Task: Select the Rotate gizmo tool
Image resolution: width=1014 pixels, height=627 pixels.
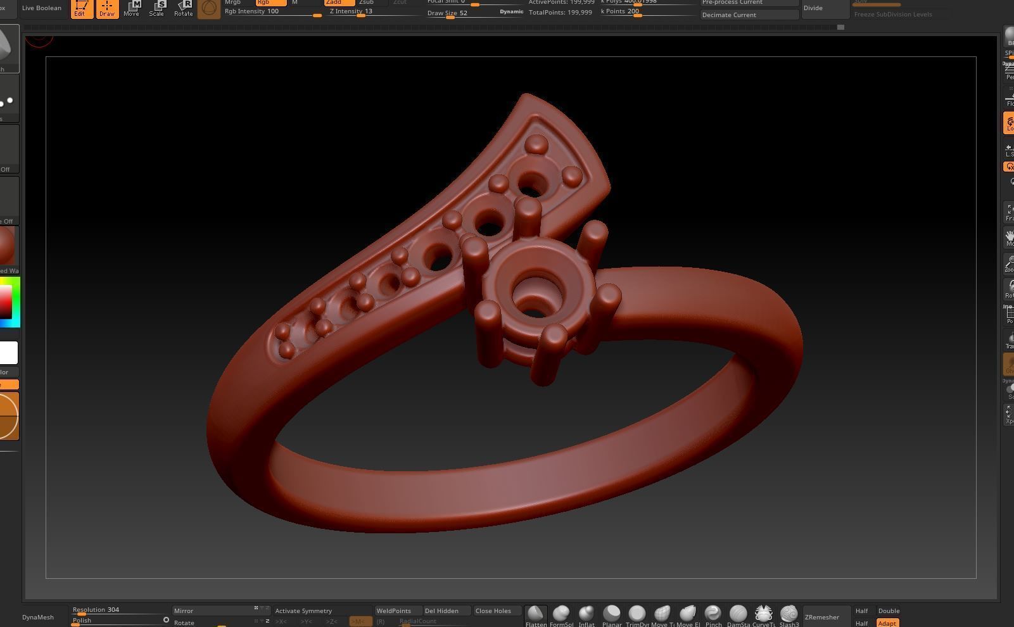Action: click(183, 8)
